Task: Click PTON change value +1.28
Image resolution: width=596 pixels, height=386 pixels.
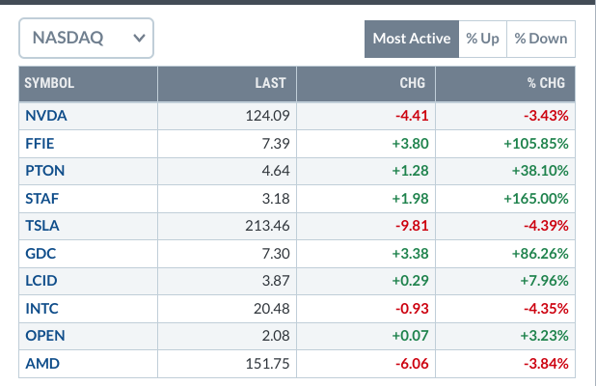Action: [x=411, y=171]
